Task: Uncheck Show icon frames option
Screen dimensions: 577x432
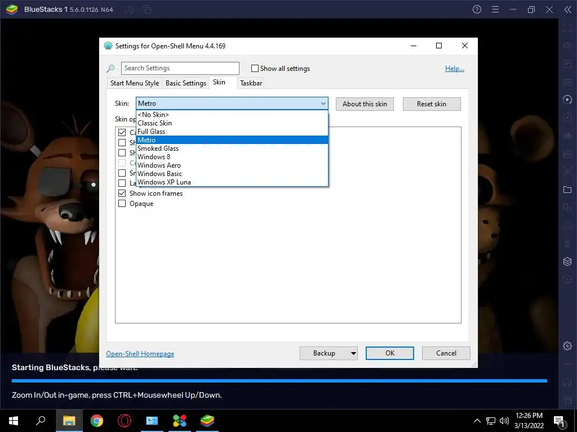Action: pos(122,193)
